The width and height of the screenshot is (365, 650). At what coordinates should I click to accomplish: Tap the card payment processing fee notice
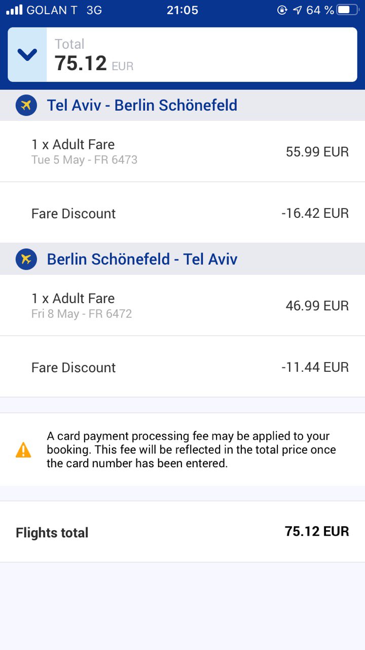(182, 450)
